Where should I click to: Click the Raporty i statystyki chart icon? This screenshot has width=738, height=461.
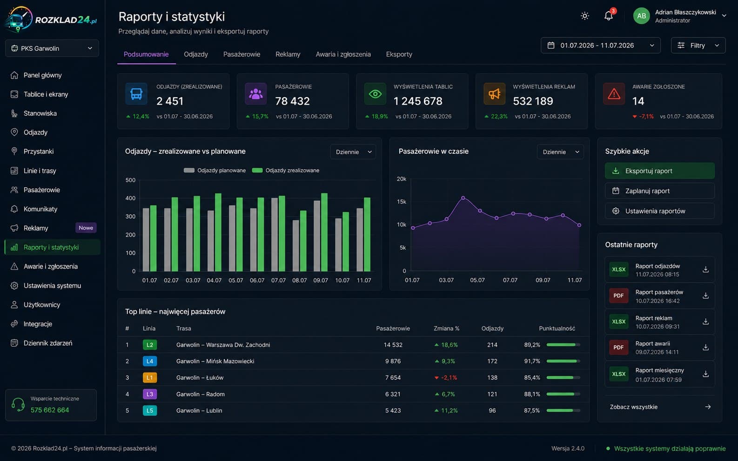click(x=14, y=247)
